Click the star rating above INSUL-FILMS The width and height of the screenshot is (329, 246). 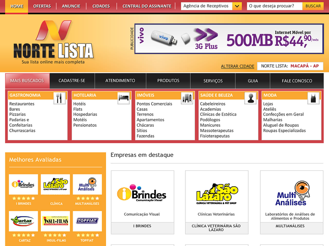(55, 235)
